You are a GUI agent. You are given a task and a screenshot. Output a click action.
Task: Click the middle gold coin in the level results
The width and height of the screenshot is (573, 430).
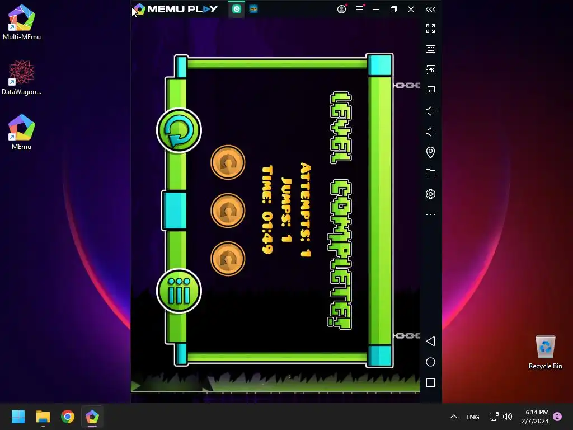(228, 211)
